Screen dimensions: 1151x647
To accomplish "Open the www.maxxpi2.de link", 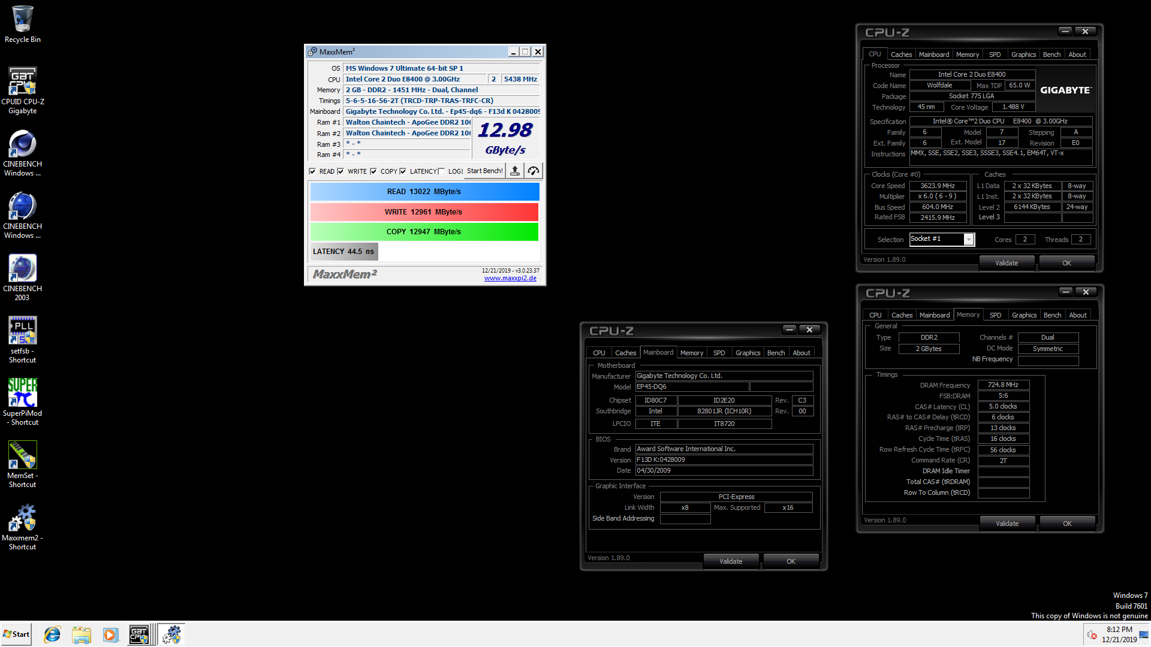I will [510, 278].
